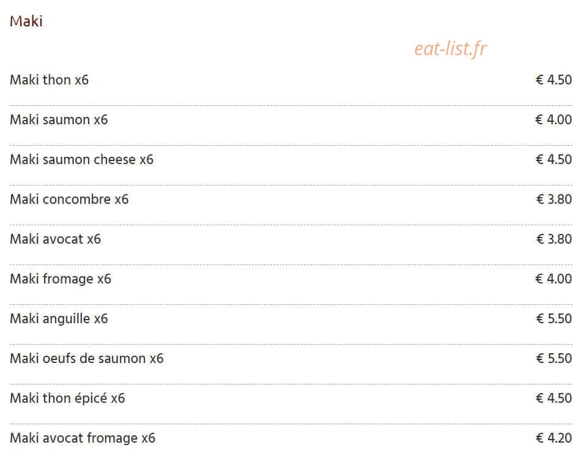Choose the Maki anguille x6 item

tap(59, 318)
